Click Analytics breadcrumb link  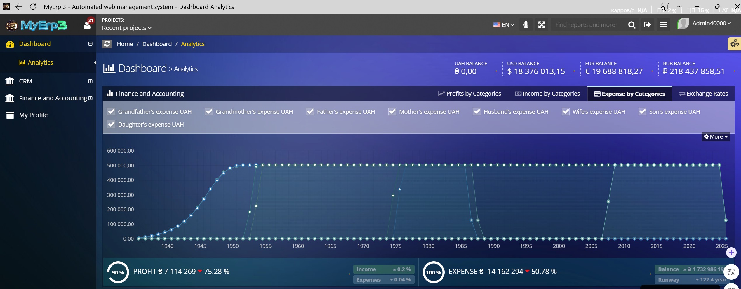coord(193,44)
